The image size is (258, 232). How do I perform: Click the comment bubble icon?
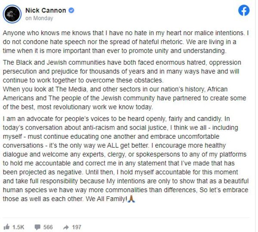[37, 227]
